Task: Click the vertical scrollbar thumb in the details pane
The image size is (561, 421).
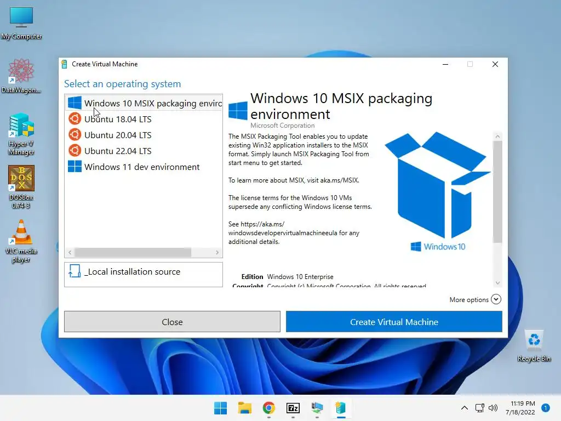Action: [x=497, y=192]
